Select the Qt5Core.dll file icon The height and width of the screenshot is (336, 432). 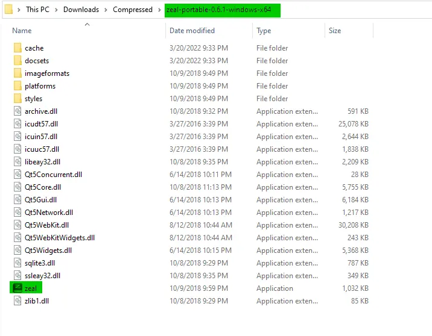pyautogui.click(x=17, y=187)
